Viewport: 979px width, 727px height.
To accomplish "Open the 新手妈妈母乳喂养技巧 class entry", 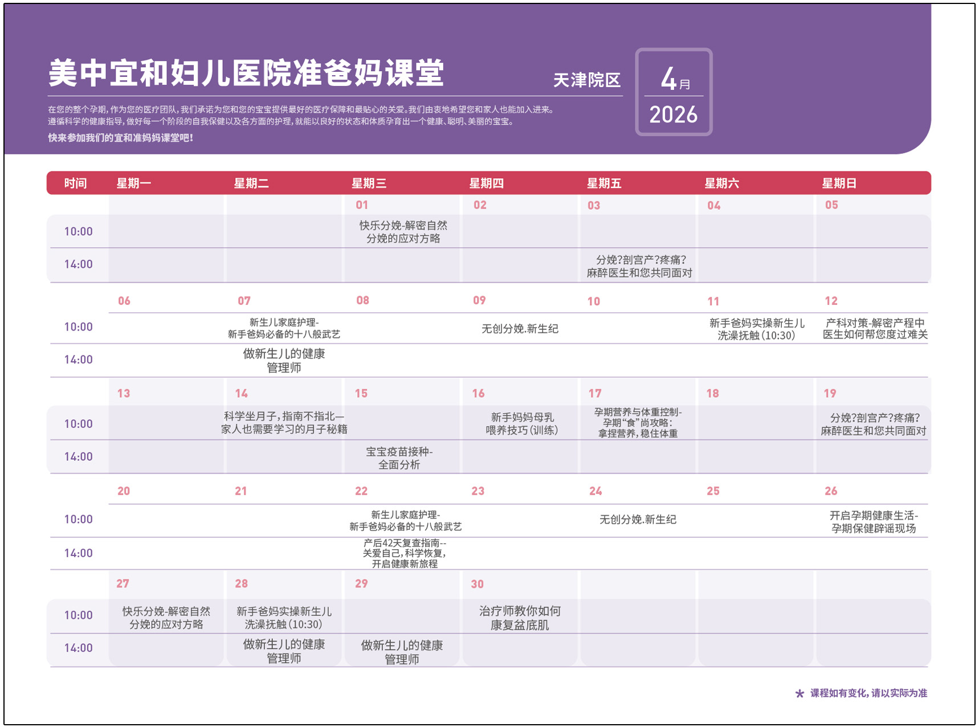I will pos(521,424).
